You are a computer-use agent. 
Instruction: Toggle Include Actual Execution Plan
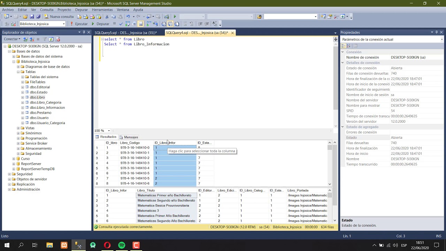click(x=149, y=24)
